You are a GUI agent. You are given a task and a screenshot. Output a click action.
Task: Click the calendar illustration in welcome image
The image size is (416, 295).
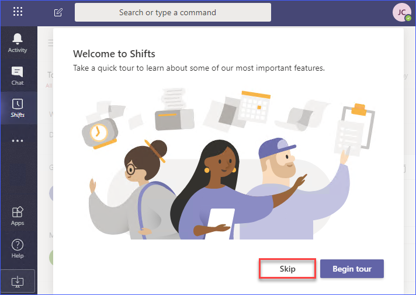pyautogui.click(x=254, y=107)
